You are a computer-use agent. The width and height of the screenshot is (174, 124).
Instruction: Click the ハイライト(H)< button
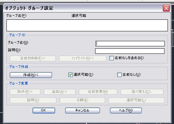(x=83, y=58)
